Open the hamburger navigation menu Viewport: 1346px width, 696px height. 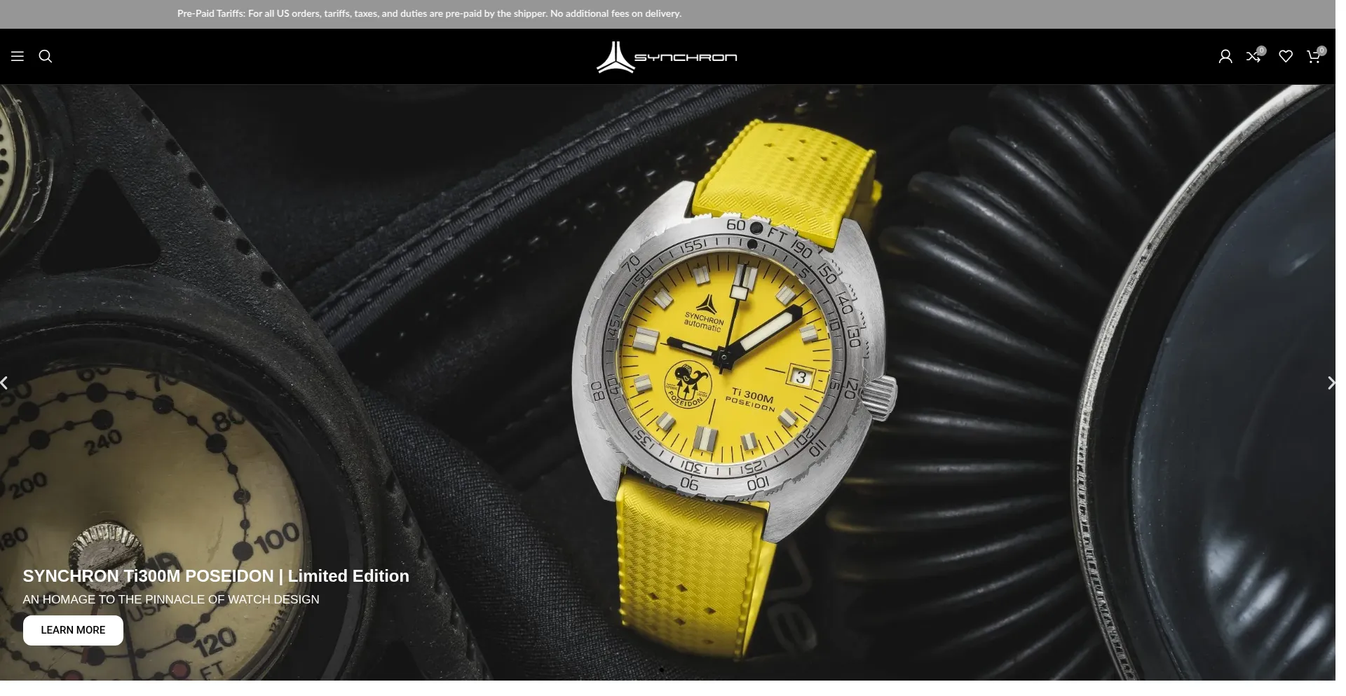pyautogui.click(x=18, y=56)
